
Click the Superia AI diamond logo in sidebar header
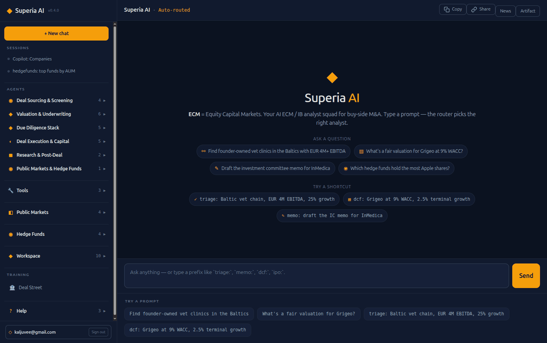[x=10, y=10]
